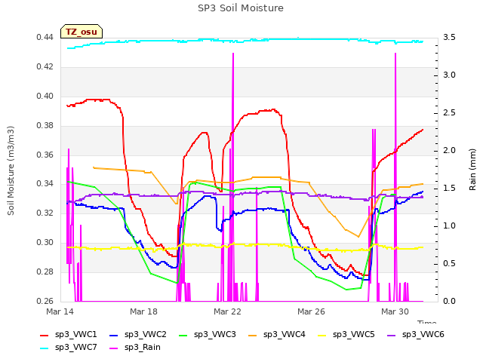The height and width of the screenshot is (362, 483).
Task: Select sp3_VWC3 legend entry
Action: pos(208,335)
